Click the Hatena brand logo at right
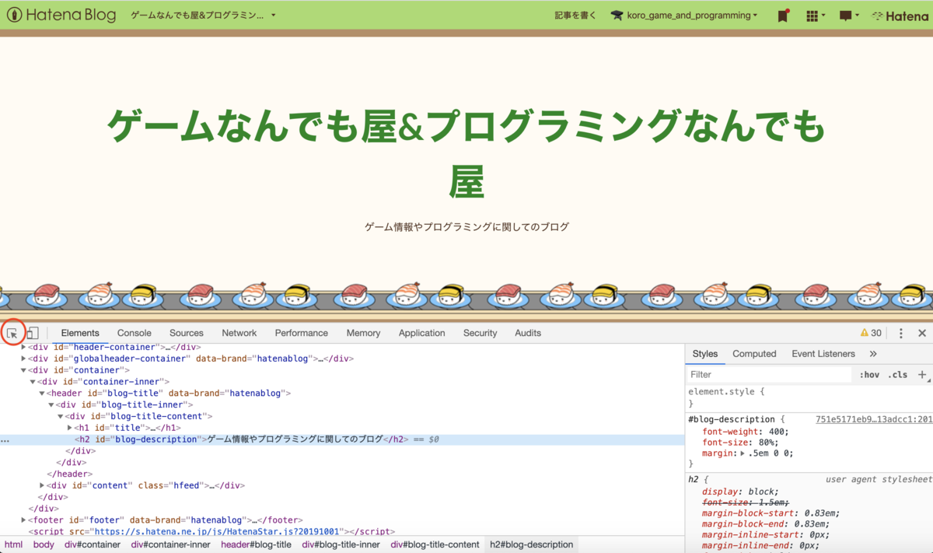Viewport: 933px width, 553px height. click(x=900, y=16)
